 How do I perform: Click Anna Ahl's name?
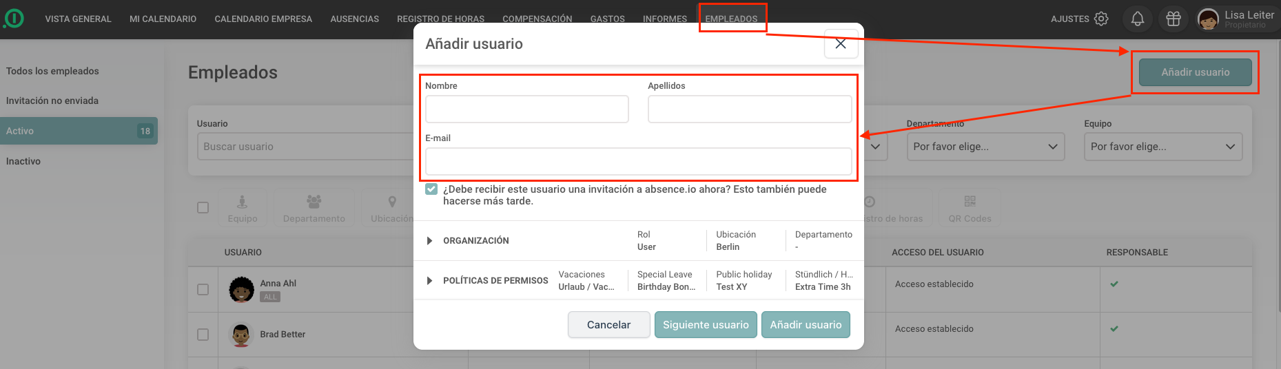coord(278,284)
